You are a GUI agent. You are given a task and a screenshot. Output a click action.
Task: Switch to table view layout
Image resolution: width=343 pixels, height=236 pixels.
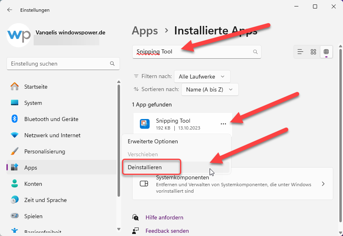[x=326, y=52]
